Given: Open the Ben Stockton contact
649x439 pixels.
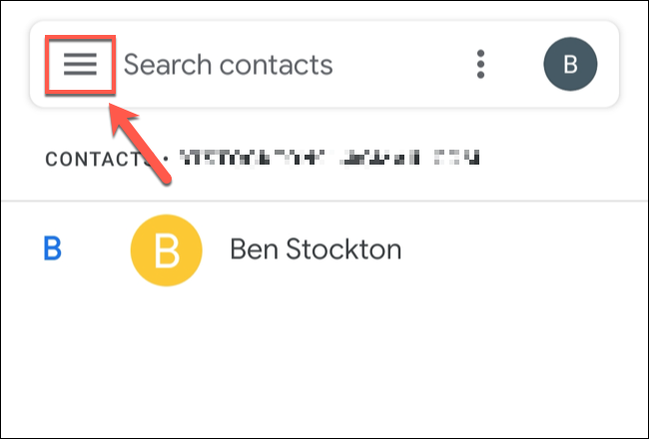Looking at the screenshot, I should [x=316, y=248].
